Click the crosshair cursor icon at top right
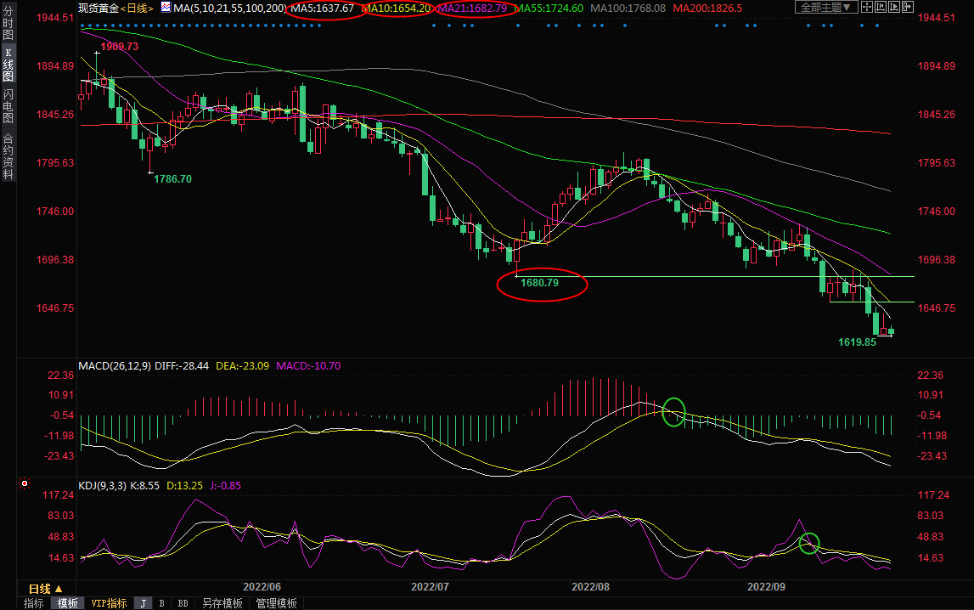Image resolution: width=974 pixels, height=610 pixels. point(867,7)
